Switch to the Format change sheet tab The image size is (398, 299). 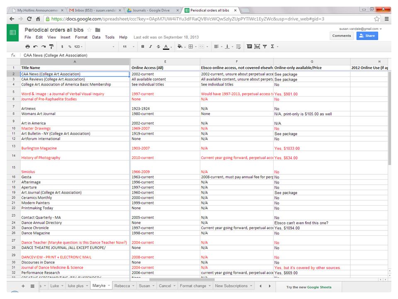[193, 286]
